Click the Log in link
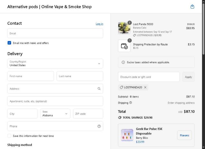Image resolution: width=205 pixels, height=149 pixels. [99, 24]
